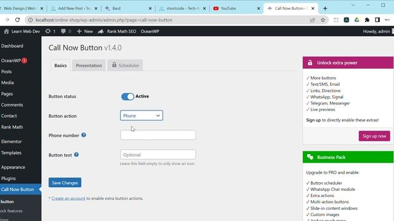Open OceanWP in the sidebar
Image resolution: width=394 pixels, height=221 pixels.
click(11, 61)
